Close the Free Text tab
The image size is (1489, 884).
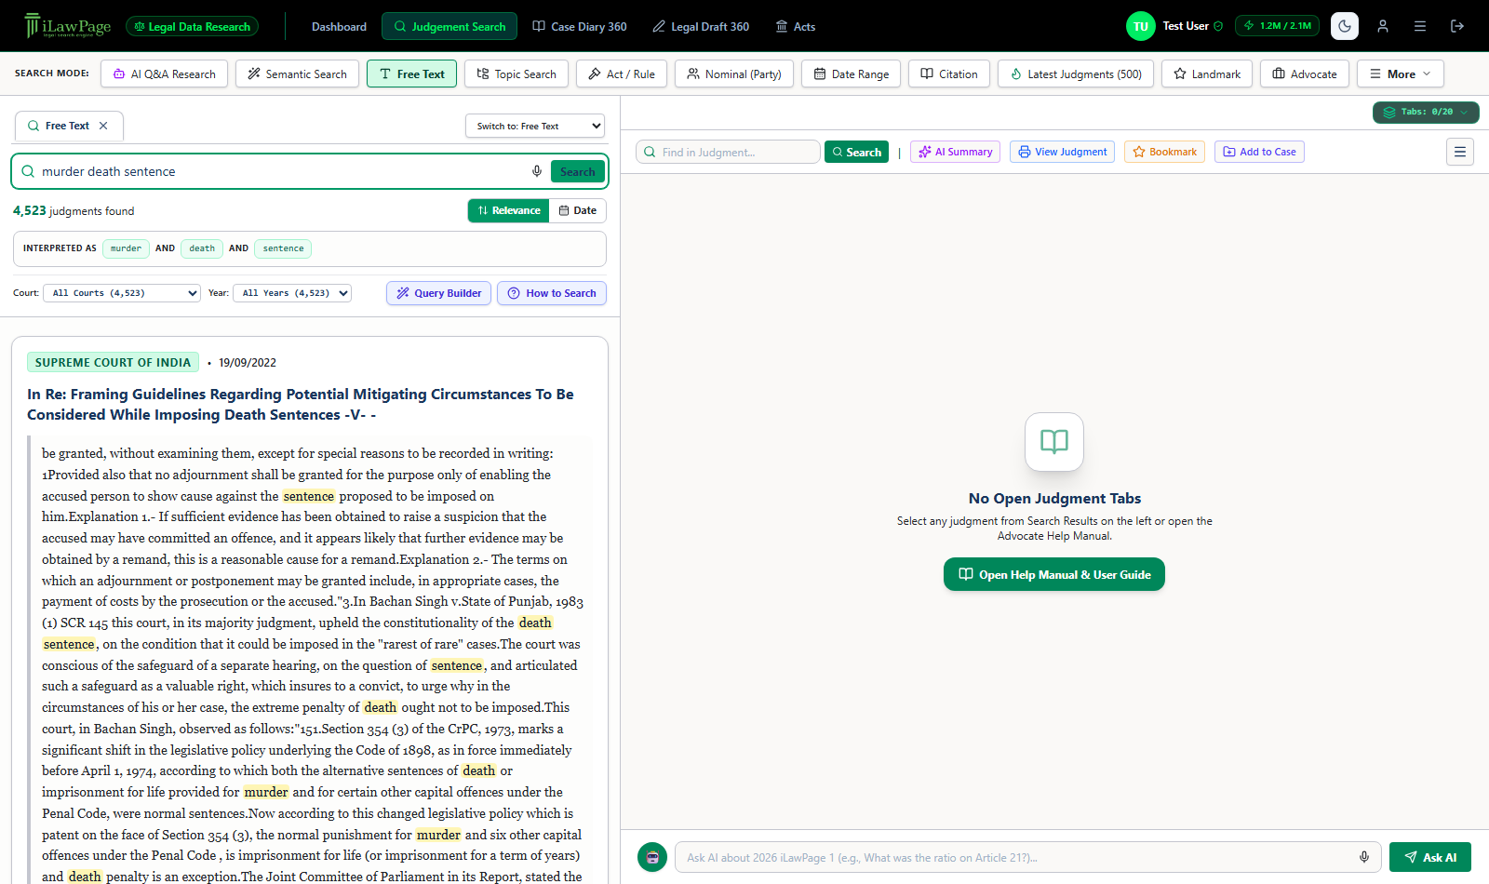pos(103,126)
